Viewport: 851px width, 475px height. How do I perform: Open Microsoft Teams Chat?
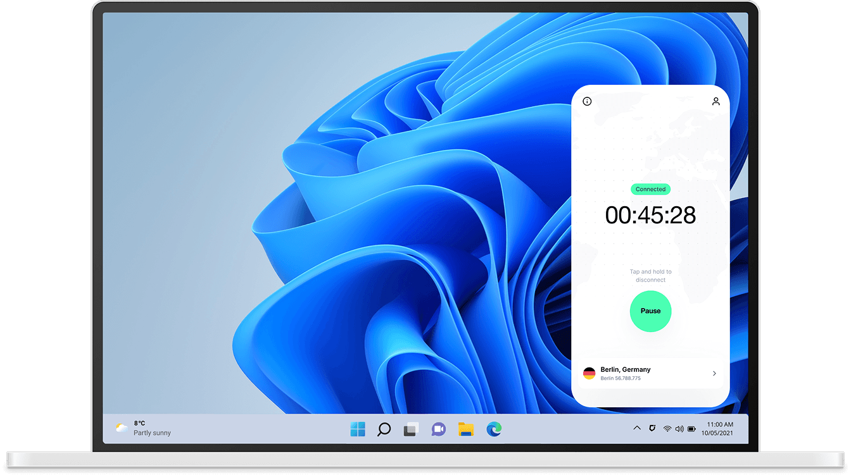coord(438,429)
